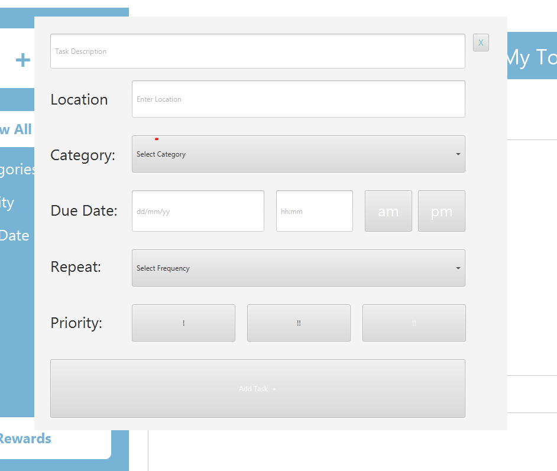
Task: Click the X button on the task dialog
Action: pos(481,43)
